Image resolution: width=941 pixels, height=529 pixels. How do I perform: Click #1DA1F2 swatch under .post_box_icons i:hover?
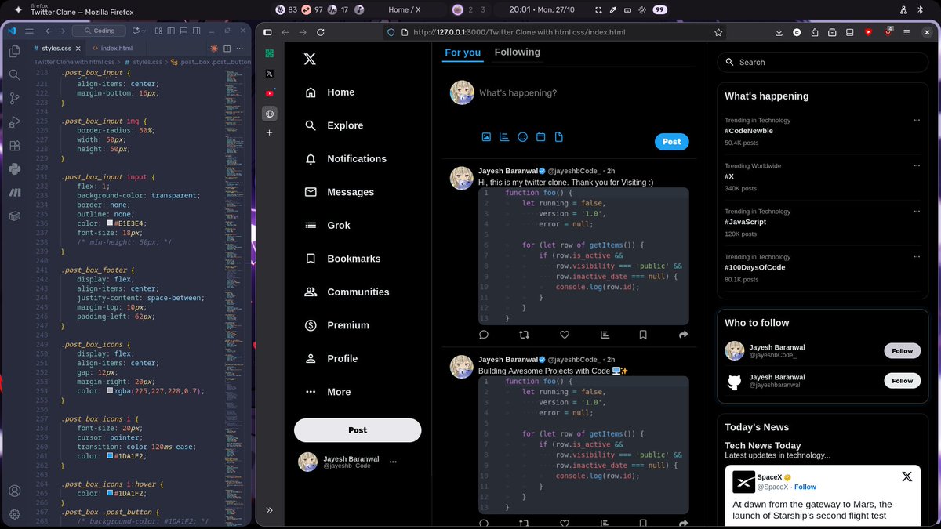110,494
